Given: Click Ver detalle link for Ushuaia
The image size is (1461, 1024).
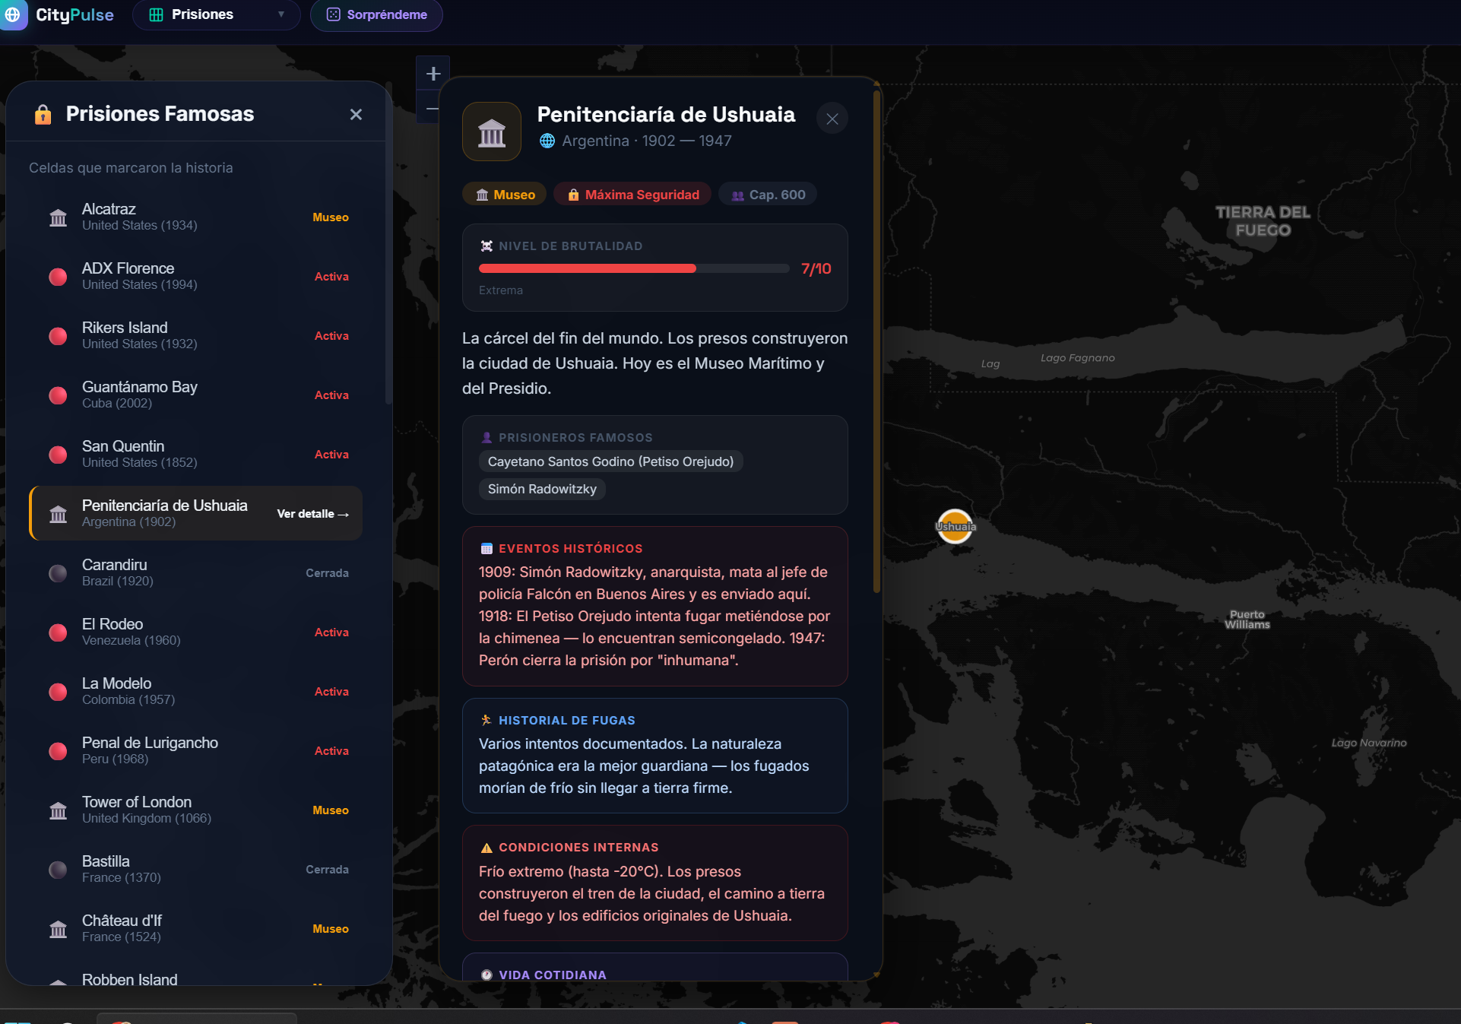Looking at the screenshot, I should point(312,514).
